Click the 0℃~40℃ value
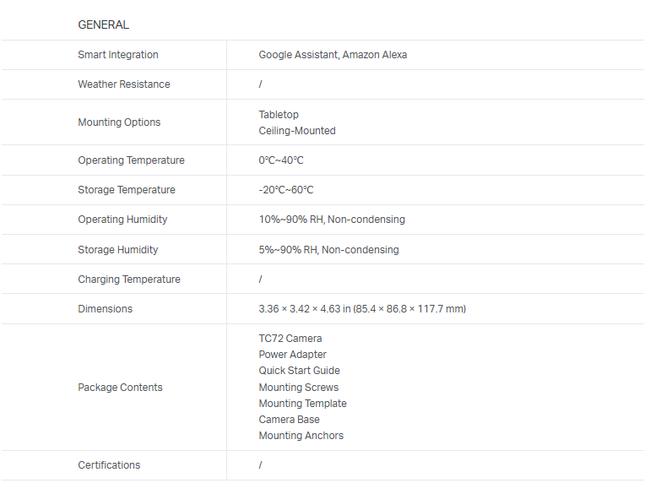This screenshot has width=645, height=494. (281, 160)
